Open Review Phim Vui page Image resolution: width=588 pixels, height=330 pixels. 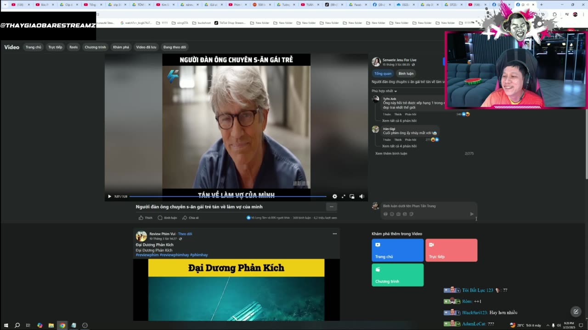pos(162,234)
